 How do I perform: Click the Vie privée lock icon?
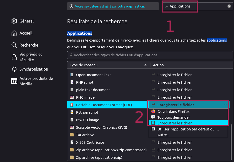pyautogui.click(x=14, y=57)
